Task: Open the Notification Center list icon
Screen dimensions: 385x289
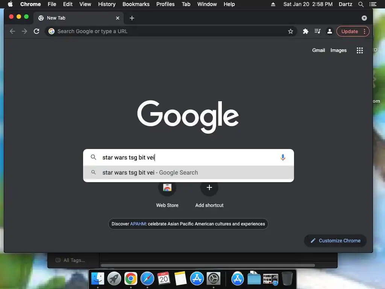Action: click(x=373, y=4)
